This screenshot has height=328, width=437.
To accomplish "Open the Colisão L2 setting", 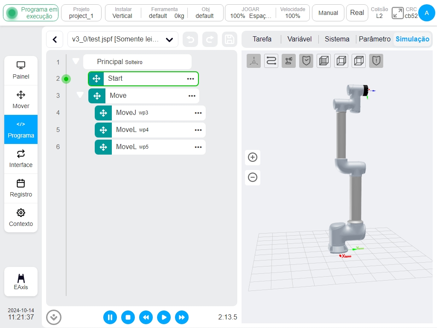I will point(379,13).
